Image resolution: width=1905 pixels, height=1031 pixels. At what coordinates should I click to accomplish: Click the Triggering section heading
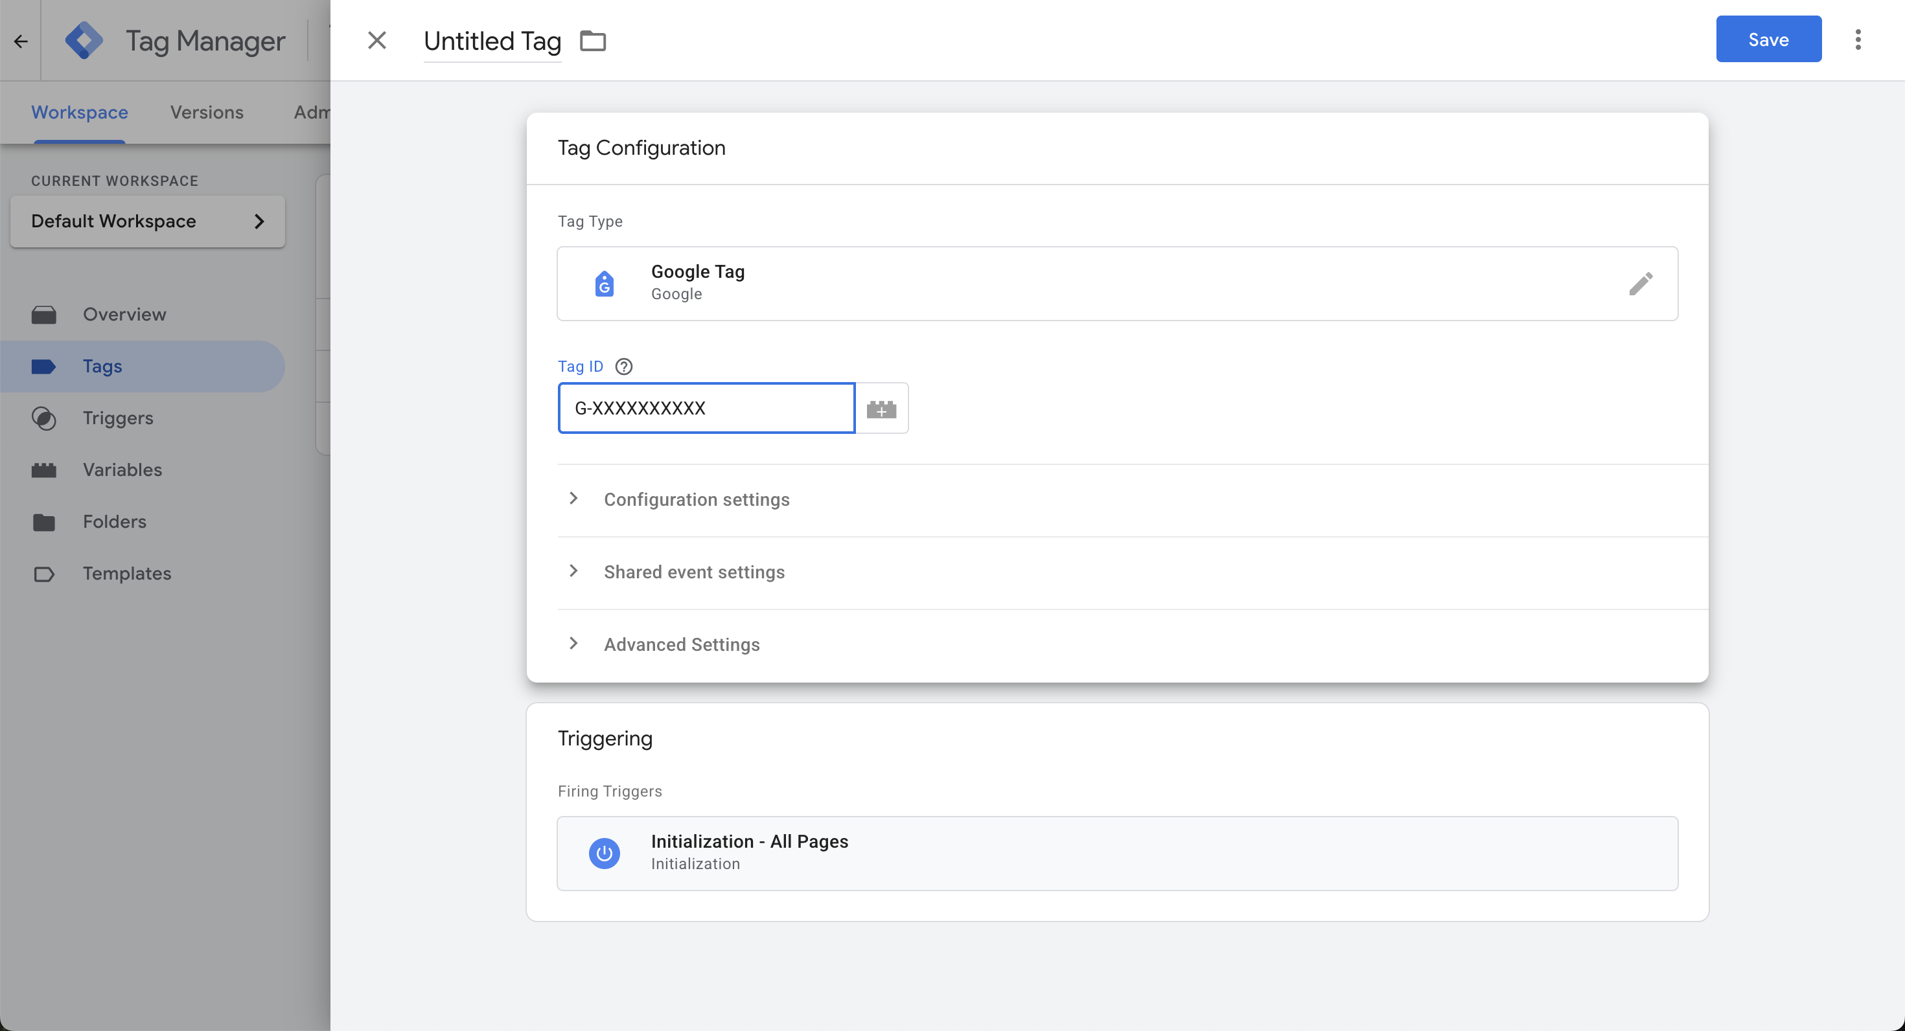pyautogui.click(x=605, y=738)
